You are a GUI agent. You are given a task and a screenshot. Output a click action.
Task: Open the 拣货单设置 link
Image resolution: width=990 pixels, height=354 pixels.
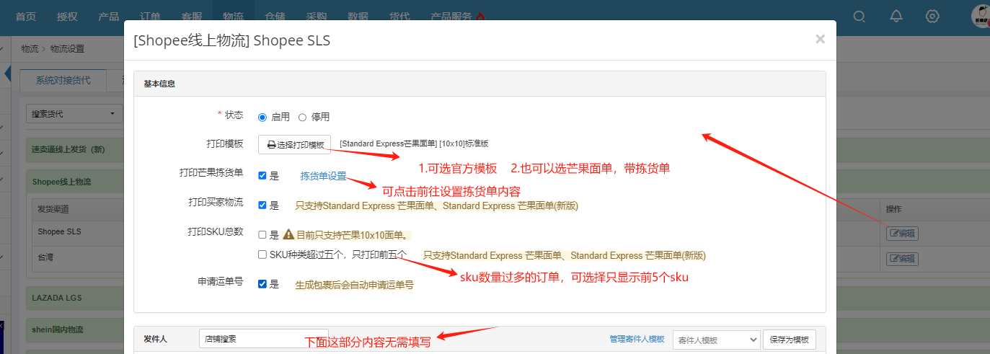pos(323,176)
